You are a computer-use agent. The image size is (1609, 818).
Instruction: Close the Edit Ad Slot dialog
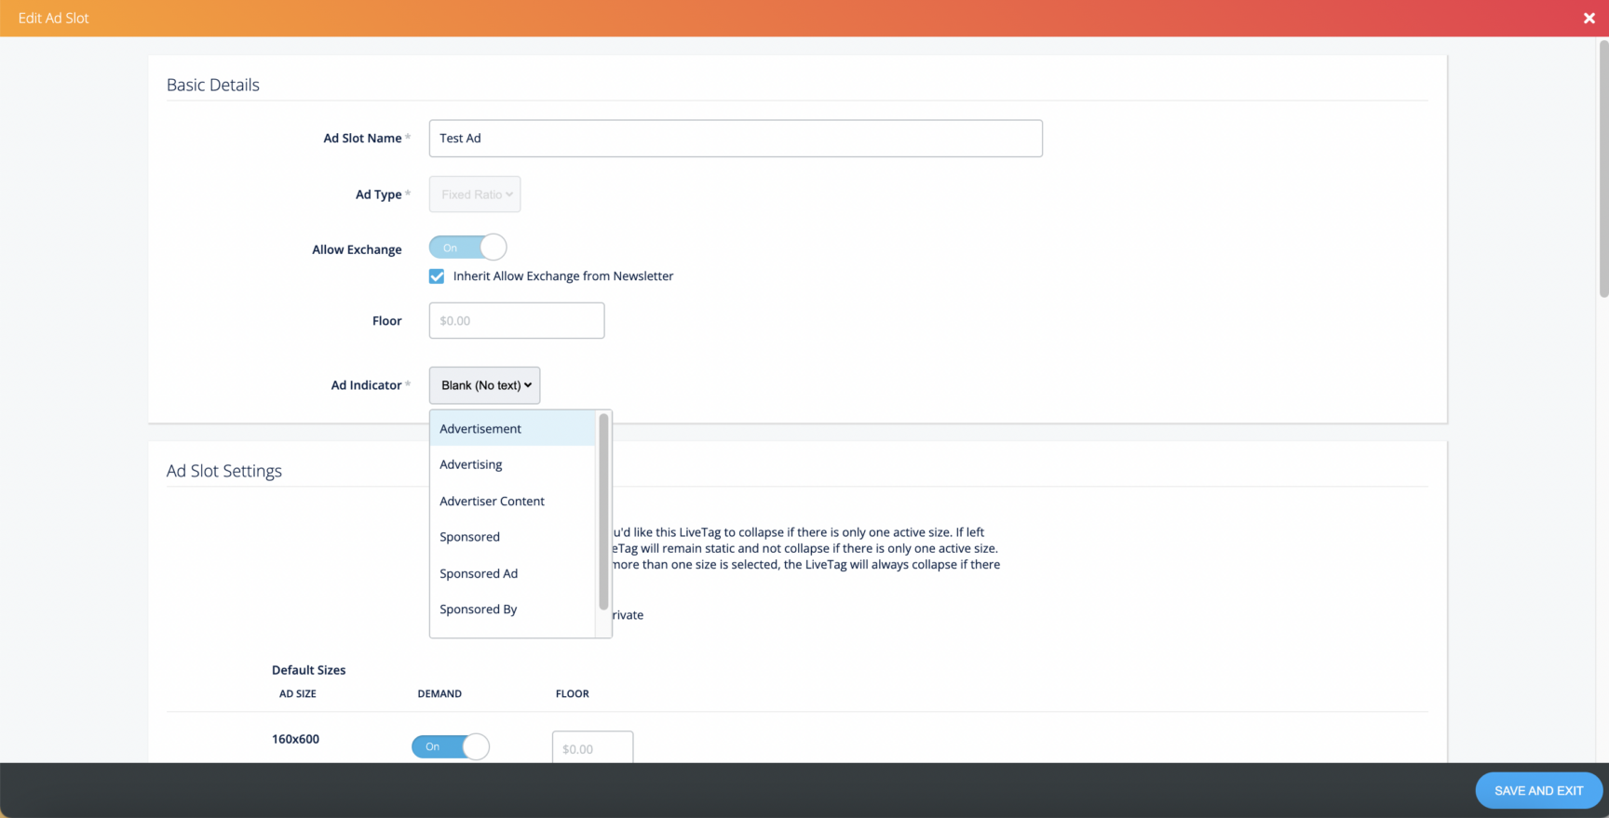(x=1589, y=19)
